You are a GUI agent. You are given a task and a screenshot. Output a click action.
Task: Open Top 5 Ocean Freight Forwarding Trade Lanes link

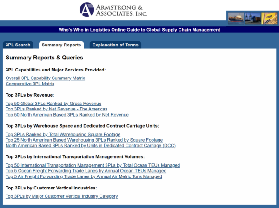[86, 171]
